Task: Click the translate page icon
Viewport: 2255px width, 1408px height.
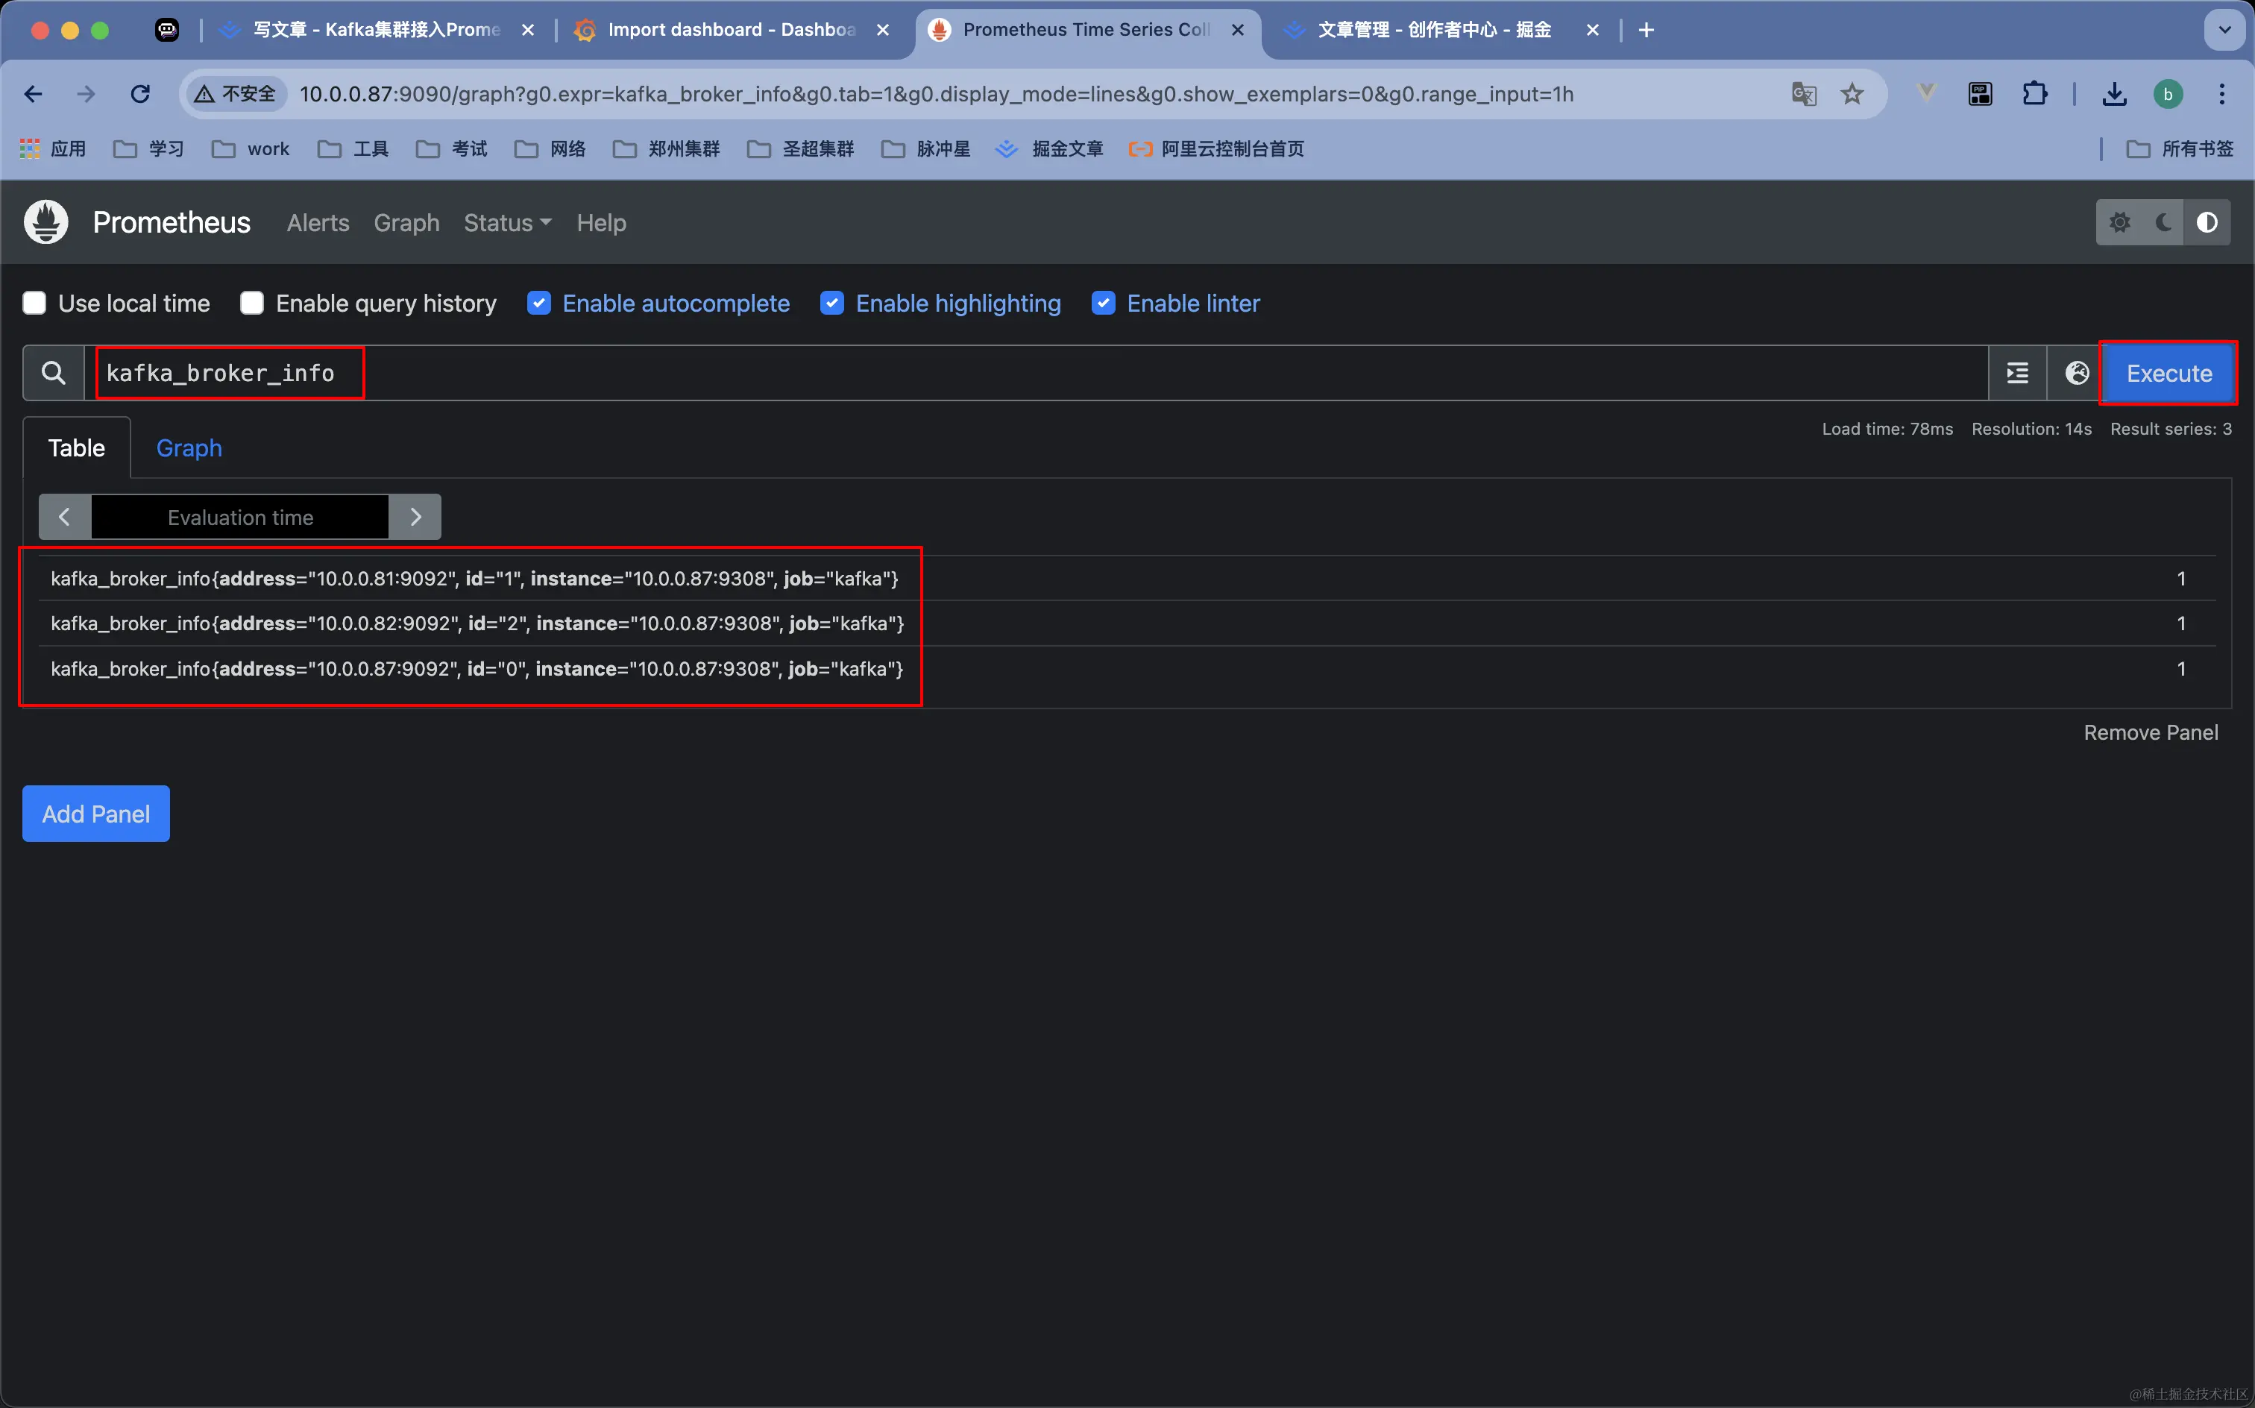Action: coord(1803,94)
